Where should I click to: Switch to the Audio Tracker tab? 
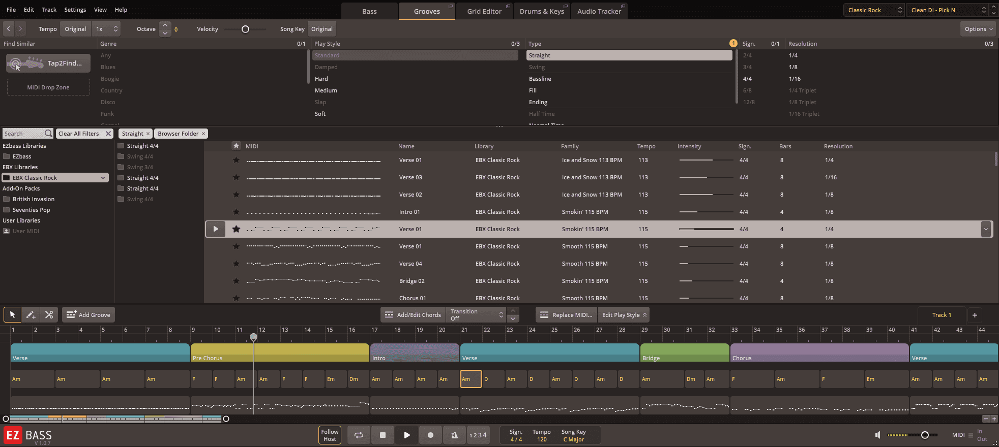(x=599, y=11)
